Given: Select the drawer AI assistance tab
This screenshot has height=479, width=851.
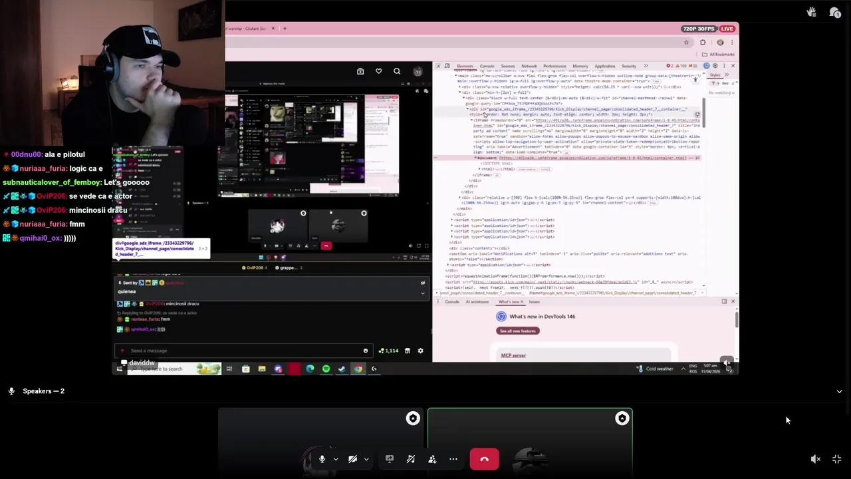Looking at the screenshot, I should pyautogui.click(x=477, y=302).
